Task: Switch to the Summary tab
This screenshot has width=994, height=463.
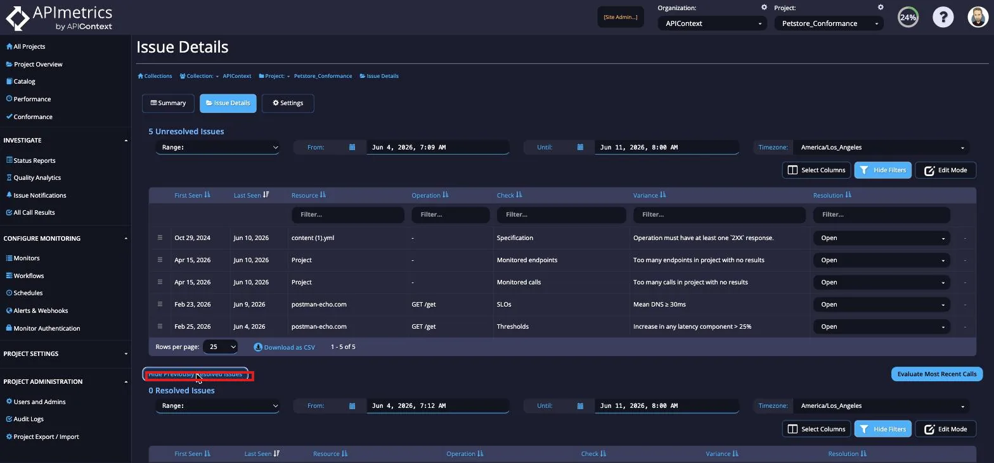Action: (x=168, y=103)
